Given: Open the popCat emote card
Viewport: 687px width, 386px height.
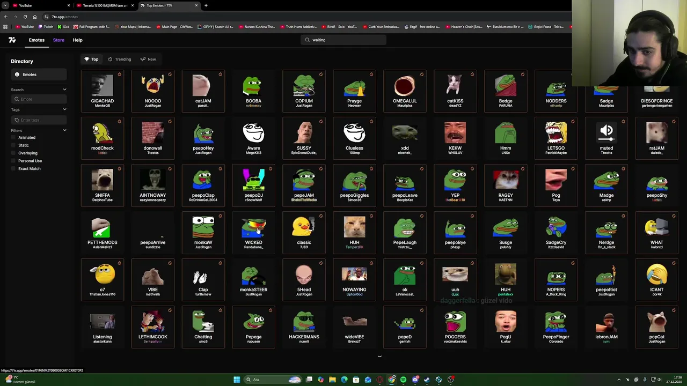Looking at the screenshot, I should tap(657, 327).
